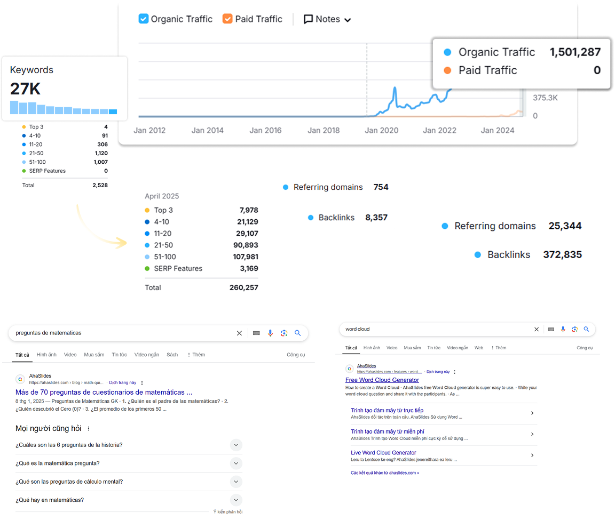This screenshot has height=520, width=615.
Task: Open on-screen keyboard in 'preguntas de matematicas' search bar
Action: [256, 333]
